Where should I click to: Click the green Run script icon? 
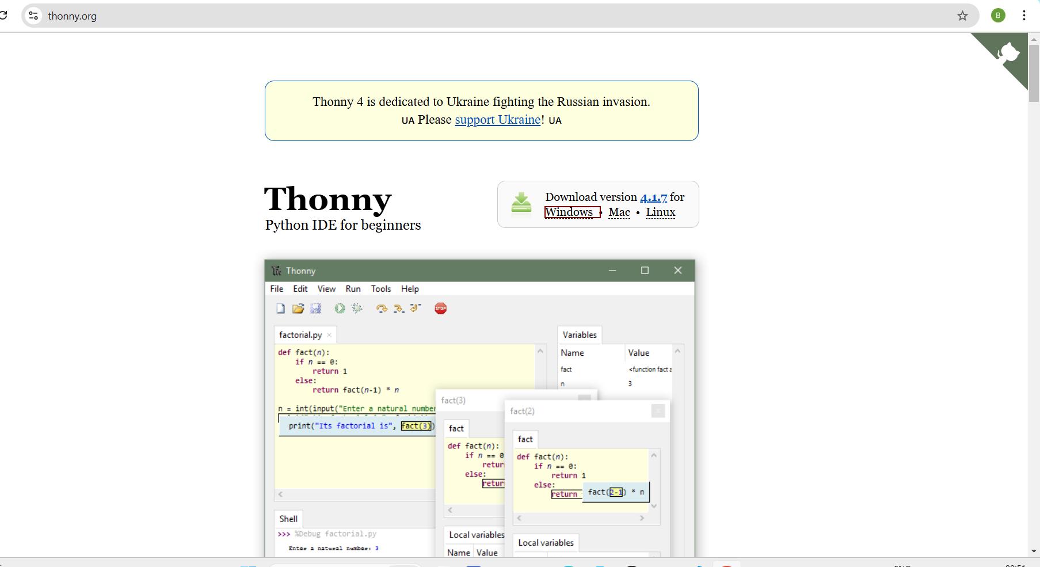(x=340, y=309)
